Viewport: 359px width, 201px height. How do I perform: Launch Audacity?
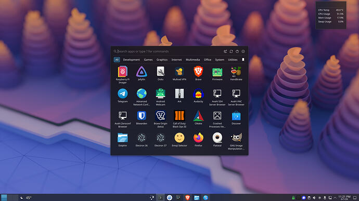tap(198, 96)
